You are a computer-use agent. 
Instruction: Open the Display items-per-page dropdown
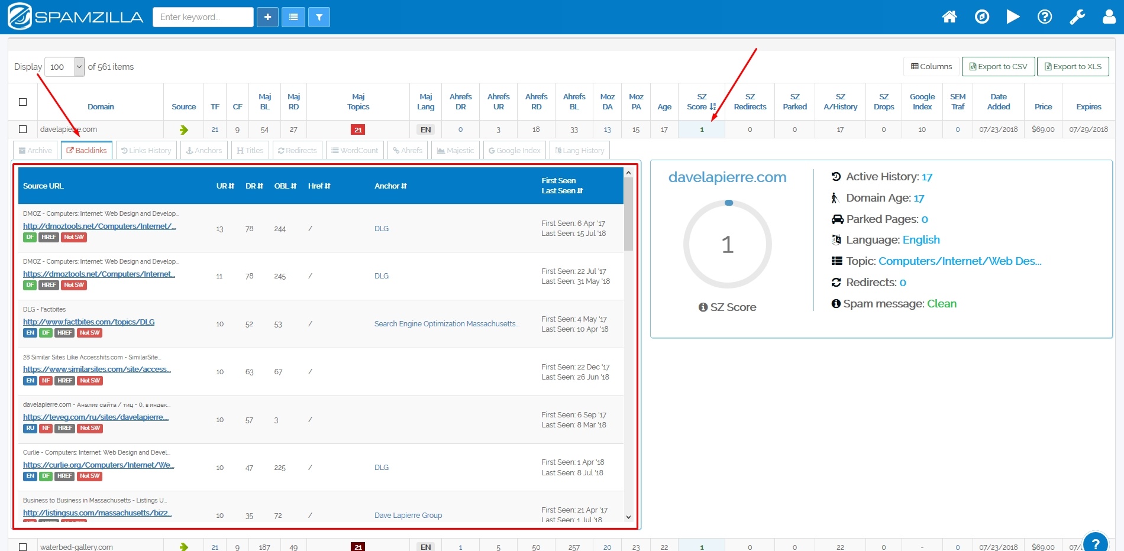[x=65, y=67]
